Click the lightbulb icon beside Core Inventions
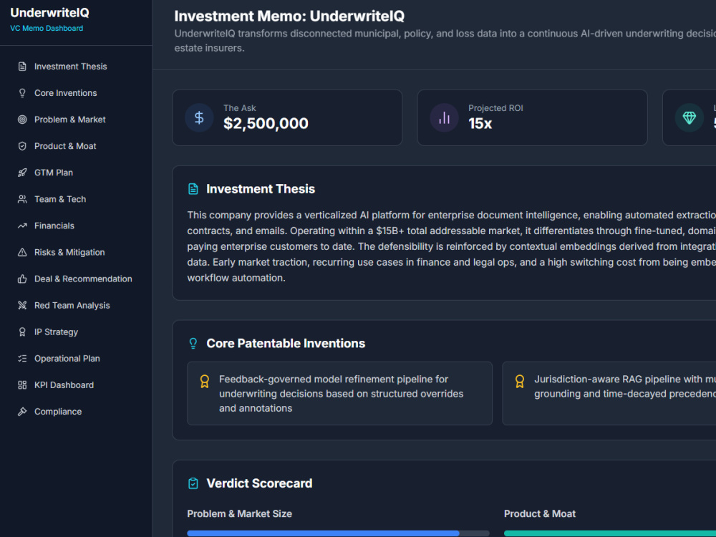The image size is (716, 537). coord(22,93)
